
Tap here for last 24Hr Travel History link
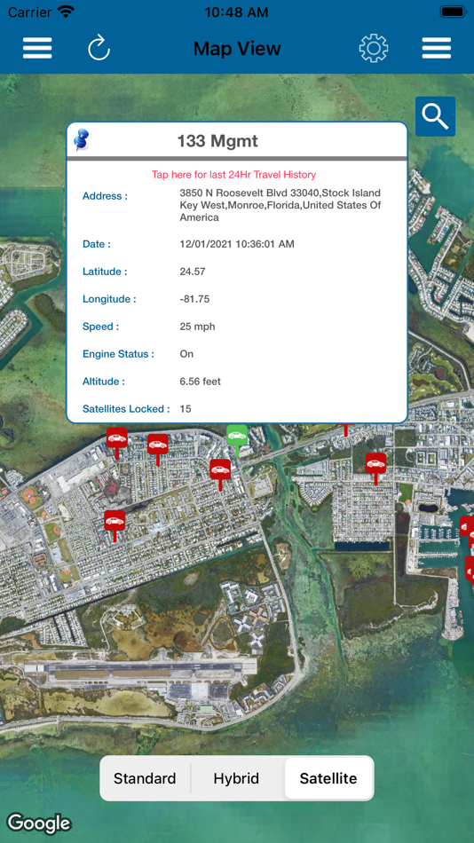point(233,175)
